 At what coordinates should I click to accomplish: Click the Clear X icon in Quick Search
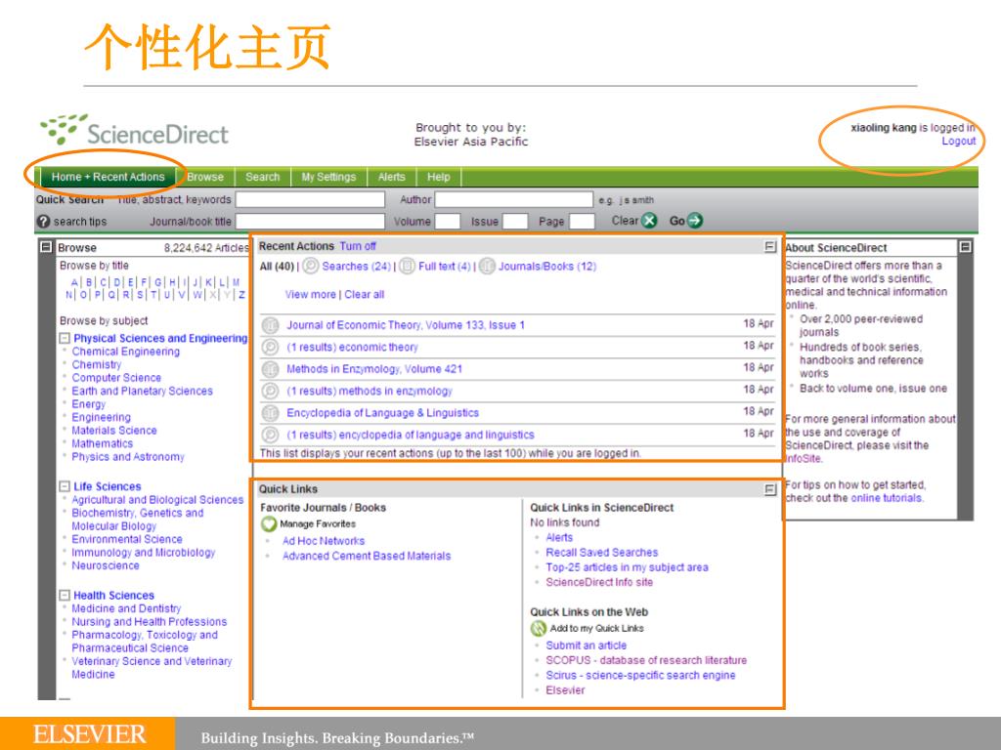coord(649,221)
